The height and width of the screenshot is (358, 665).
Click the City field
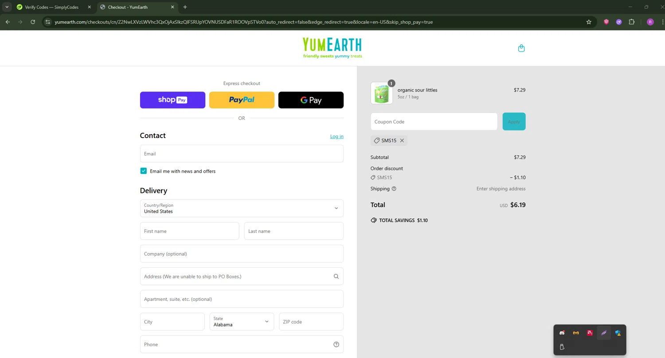click(x=172, y=322)
